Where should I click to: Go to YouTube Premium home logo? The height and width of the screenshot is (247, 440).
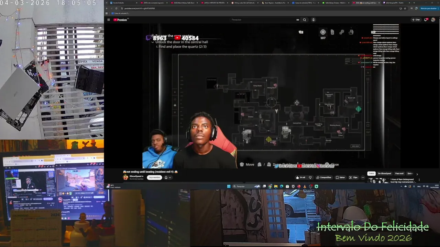pyautogui.click(x=120, y=20)
